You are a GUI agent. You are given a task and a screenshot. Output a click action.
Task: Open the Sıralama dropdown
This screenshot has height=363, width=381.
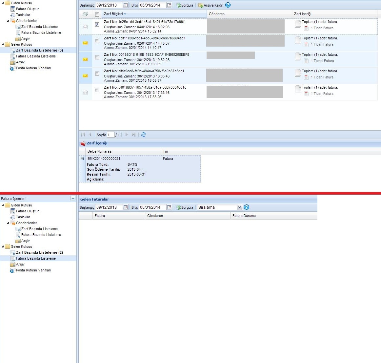(x=239, y=207)
